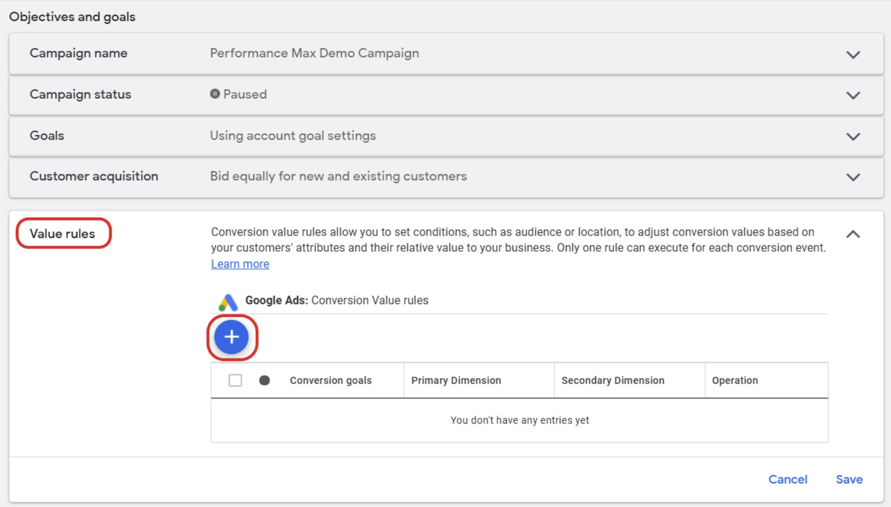Image resolution: width=891 pixels, height=507 pixels.
Task: Expand the Goals section chevron
Action: point(853,136)
